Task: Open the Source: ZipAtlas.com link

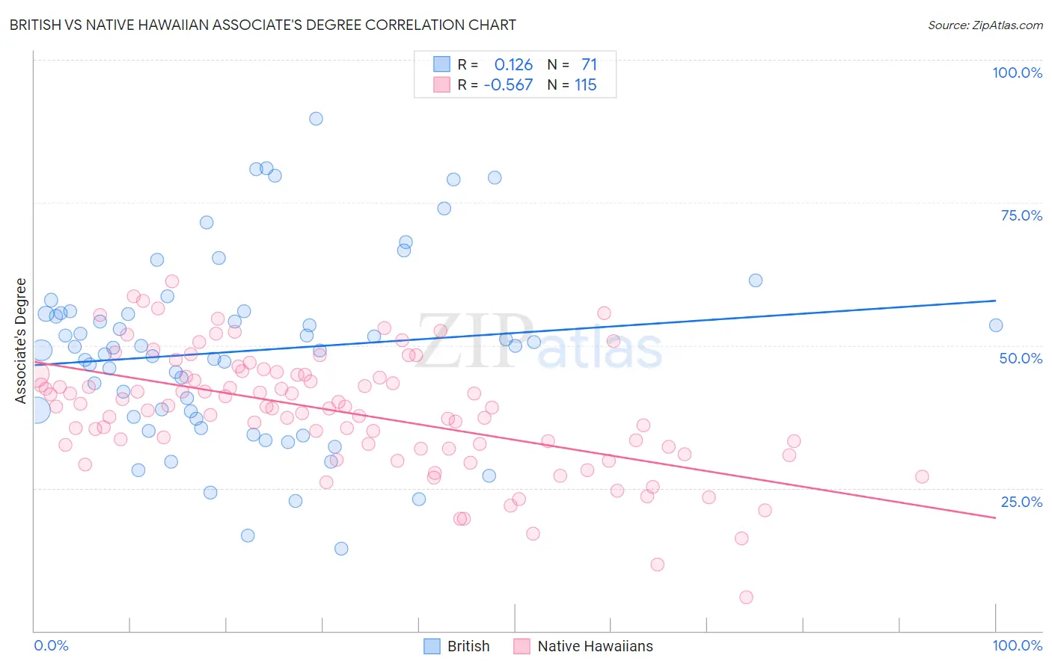Action: [985, 25]
